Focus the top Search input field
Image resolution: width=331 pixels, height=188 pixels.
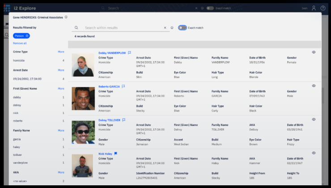[150, 8]
